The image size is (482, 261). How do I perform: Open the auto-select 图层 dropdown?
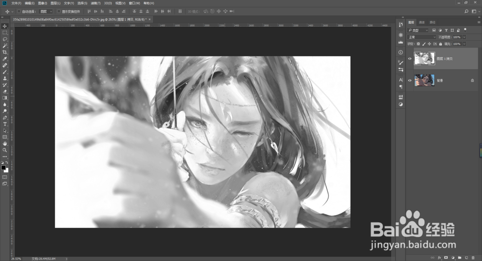pos(46,12)
